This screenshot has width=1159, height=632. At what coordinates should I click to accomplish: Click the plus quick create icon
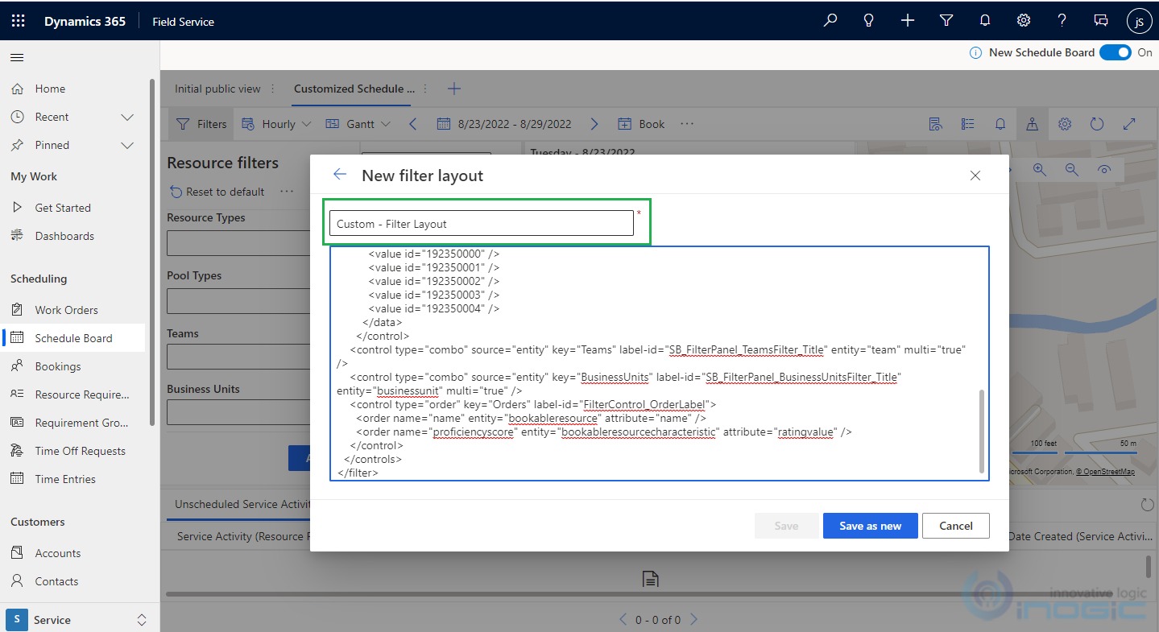908,21
